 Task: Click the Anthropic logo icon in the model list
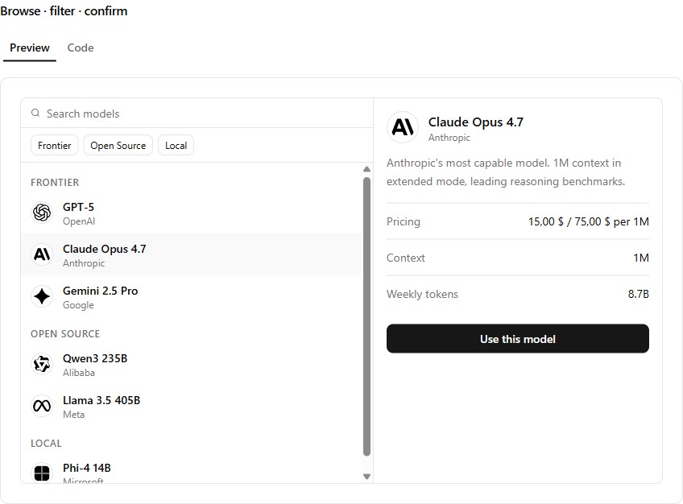(x=42, y=254)
